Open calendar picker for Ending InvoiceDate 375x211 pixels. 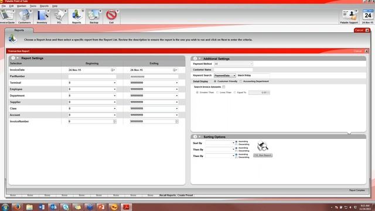click(x=175, y=70)
